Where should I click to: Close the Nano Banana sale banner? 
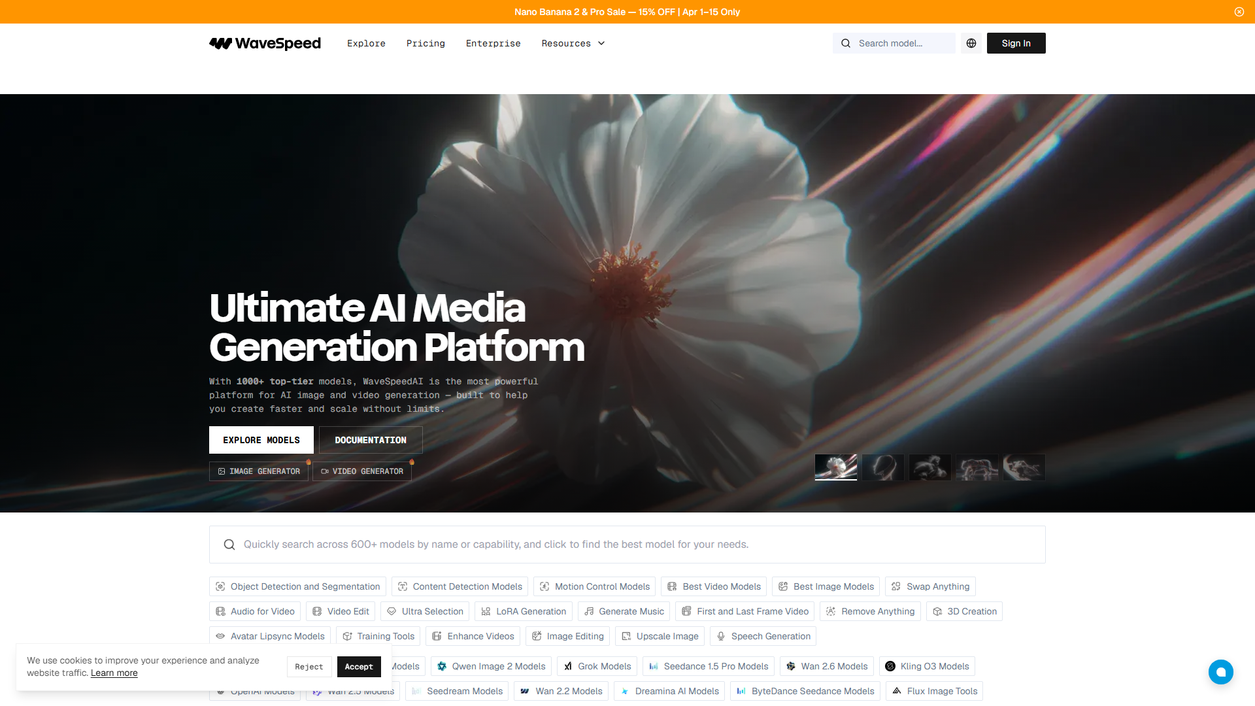coord(1239,12)
